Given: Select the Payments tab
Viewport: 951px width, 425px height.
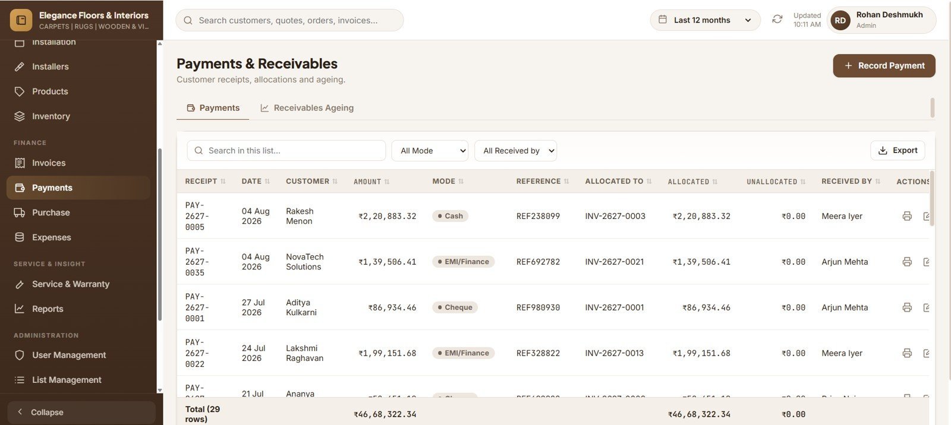Looking at the screenshot, I should coord(213,108).
